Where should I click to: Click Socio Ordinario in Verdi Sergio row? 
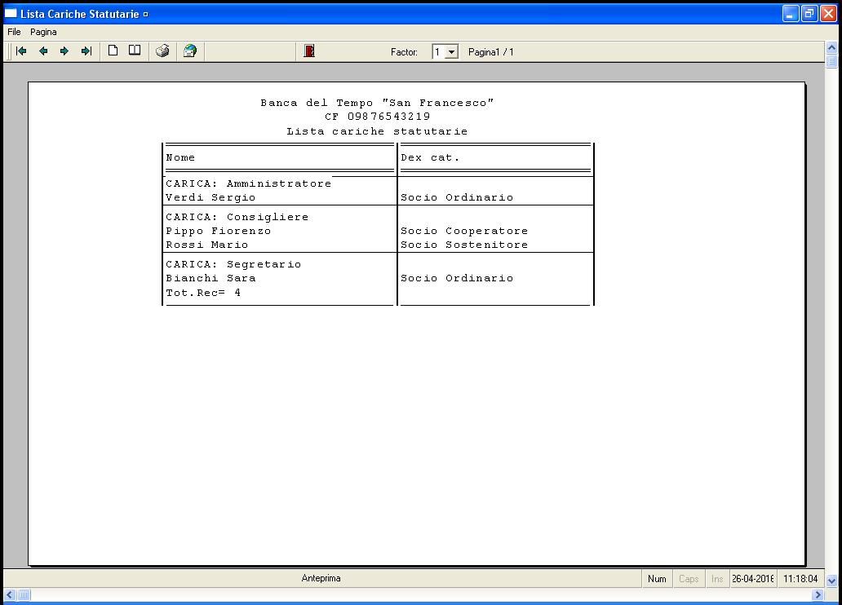click(457, 197)
